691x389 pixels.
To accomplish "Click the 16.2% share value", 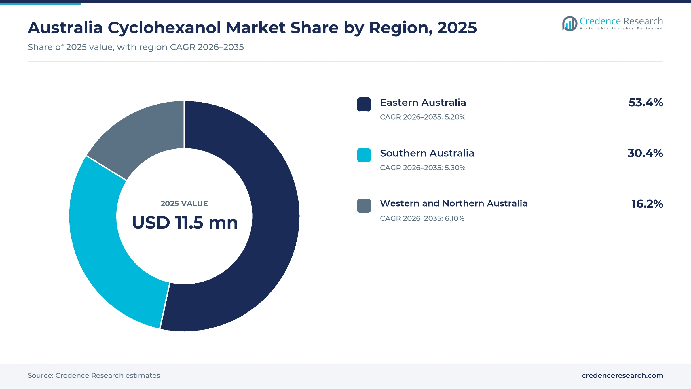I will point(647,204).
